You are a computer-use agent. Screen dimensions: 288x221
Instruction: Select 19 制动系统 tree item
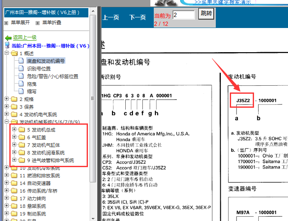point(33,214)
